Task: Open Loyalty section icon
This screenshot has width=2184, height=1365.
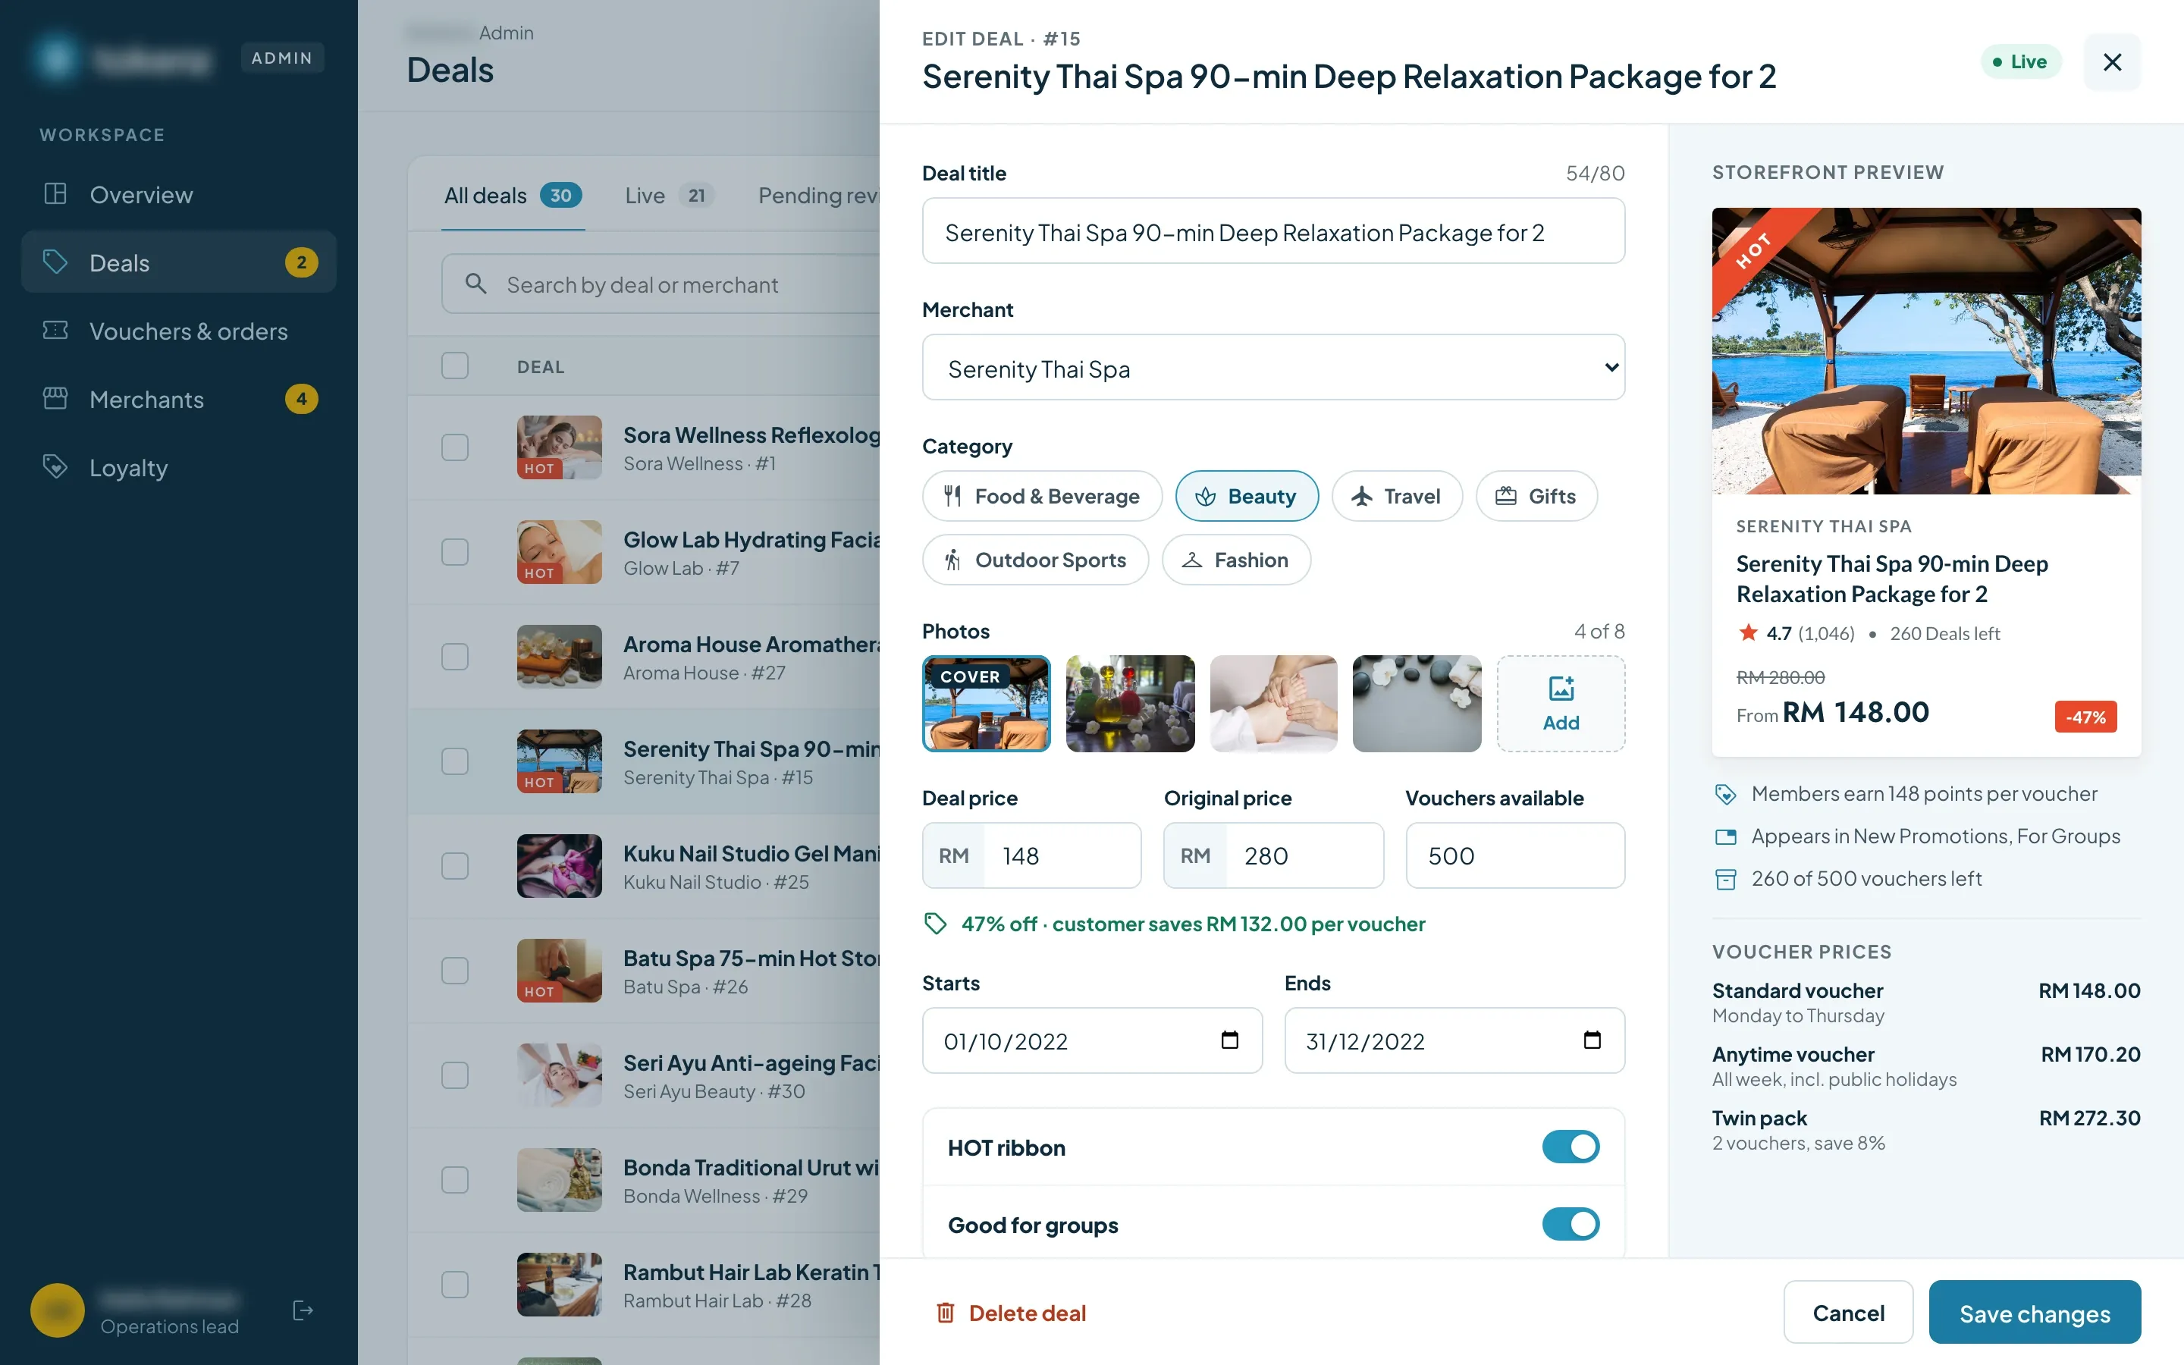Action: pos(55,466)
